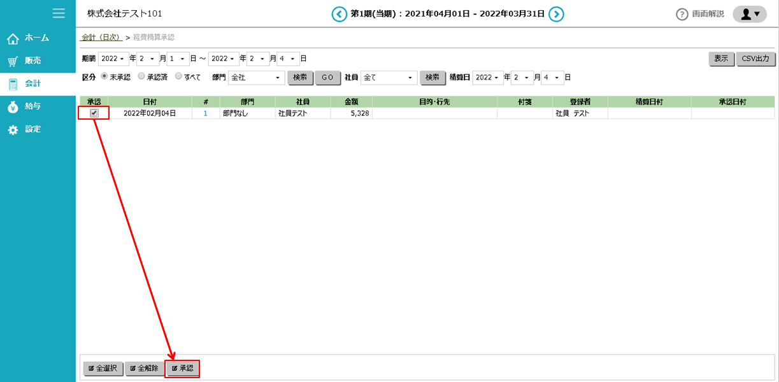
Task: Go to previous fiscal period arrow
Action: tap(339, 14)
